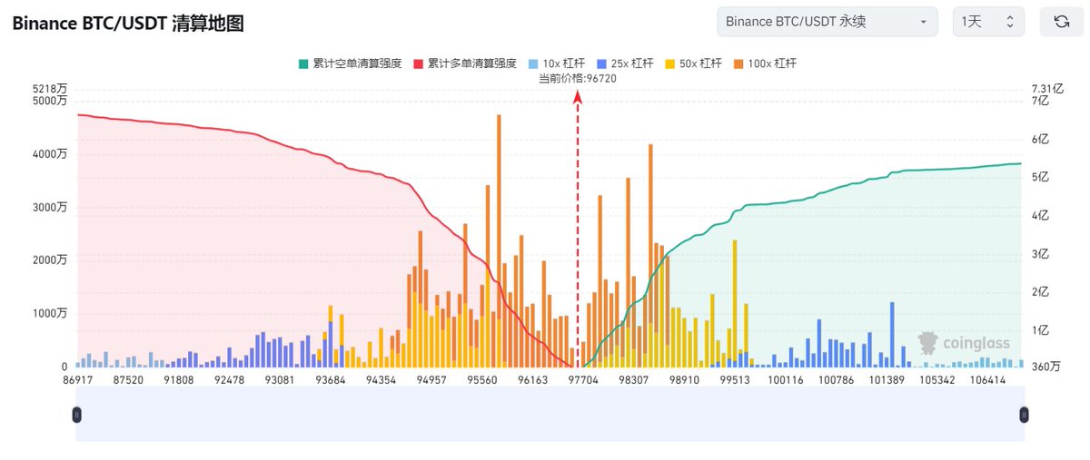Viewport: 1090px width, 460px height.
Task: Open the 1天 time range selector
Action: [988, 22]
